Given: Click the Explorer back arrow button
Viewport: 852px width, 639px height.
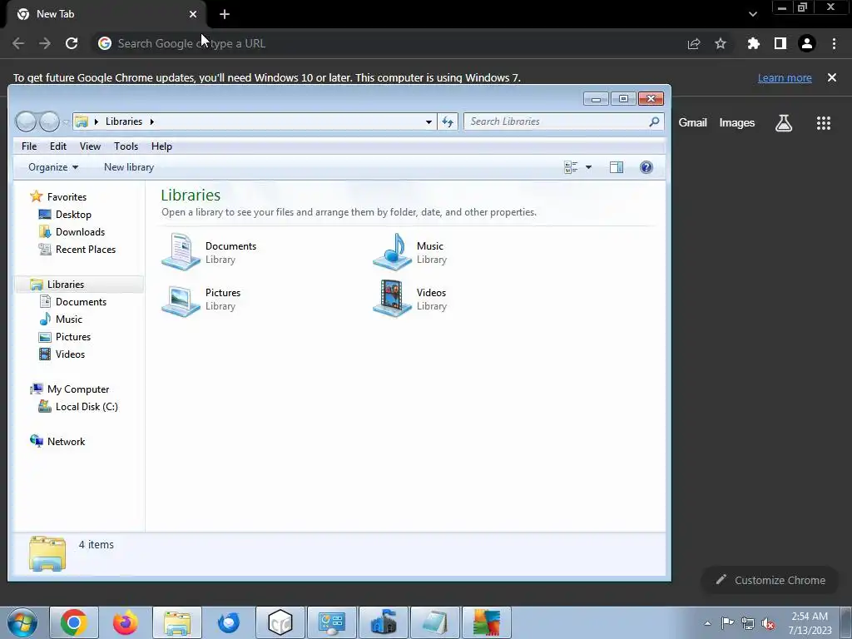Looking at the screenshot, I should (x=26, y=121).
